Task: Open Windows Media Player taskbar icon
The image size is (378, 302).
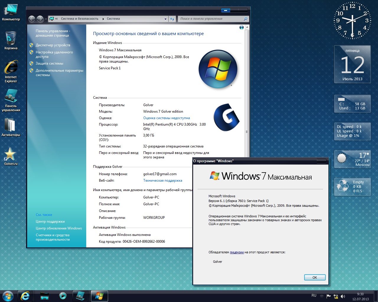Action: coord(63,296)
